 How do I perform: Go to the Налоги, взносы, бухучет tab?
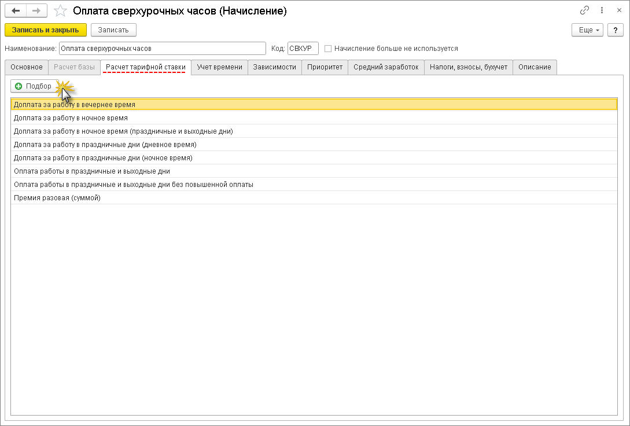pos(469,67)
